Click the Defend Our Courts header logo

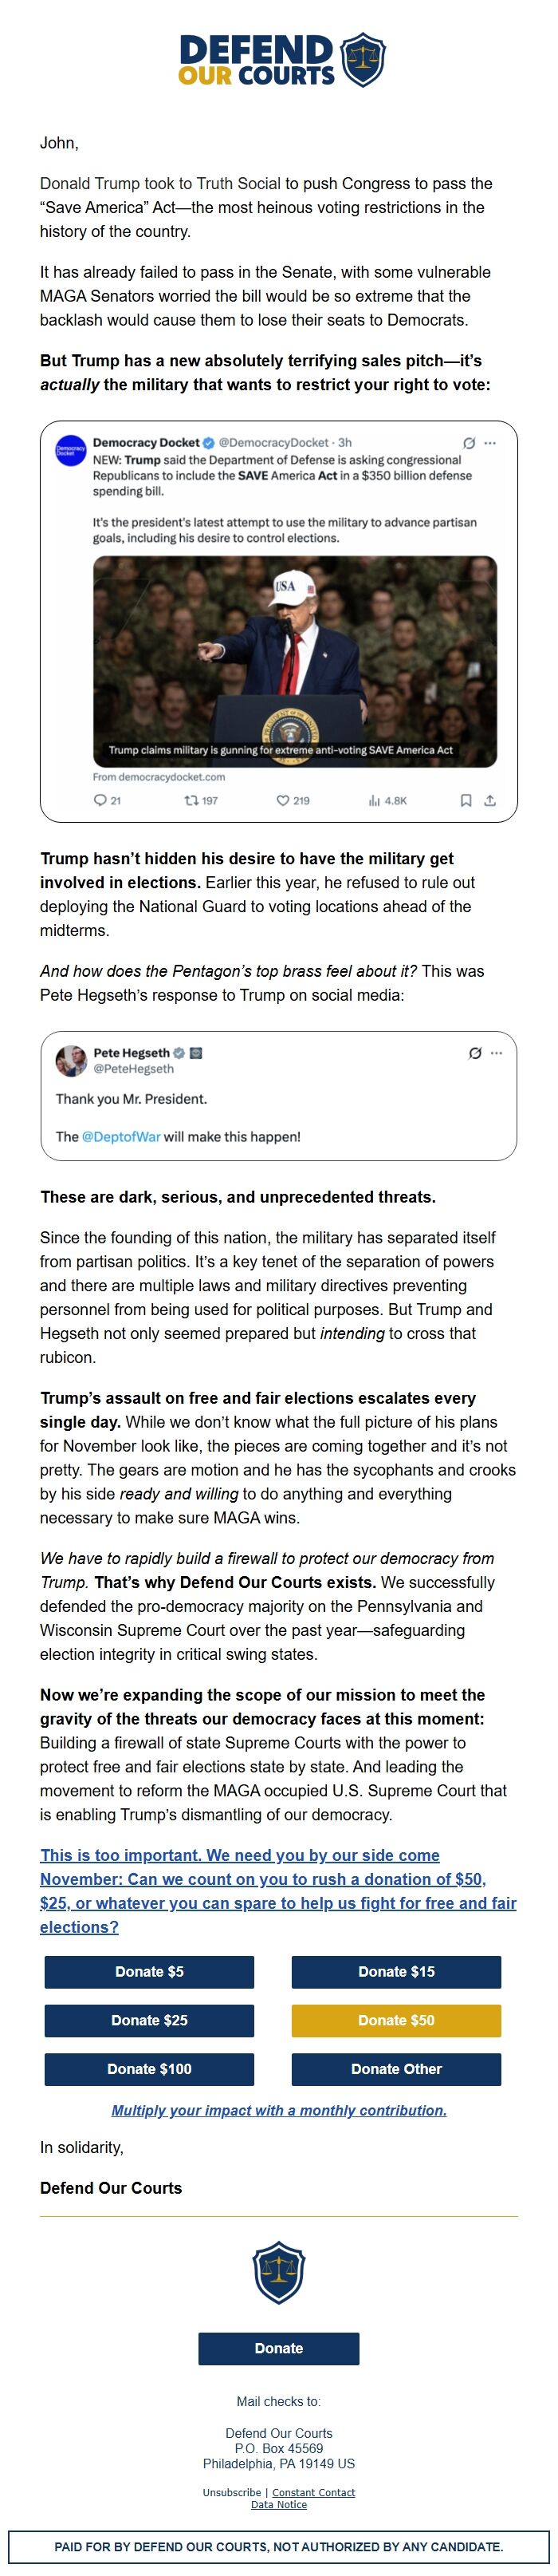(x=281, y=60)
